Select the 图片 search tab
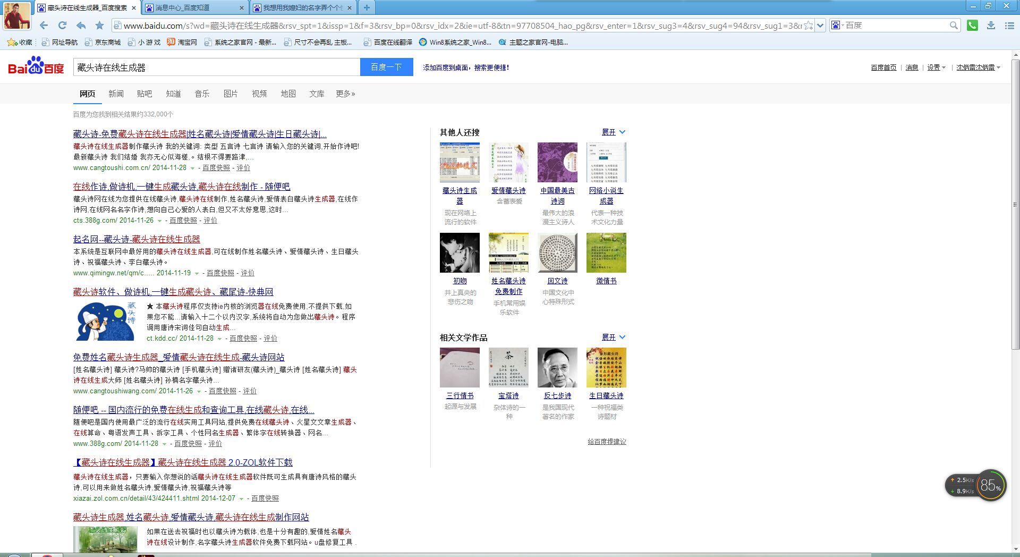The width and height of the screenshot is (1020, 557). [x=231, y=94]
